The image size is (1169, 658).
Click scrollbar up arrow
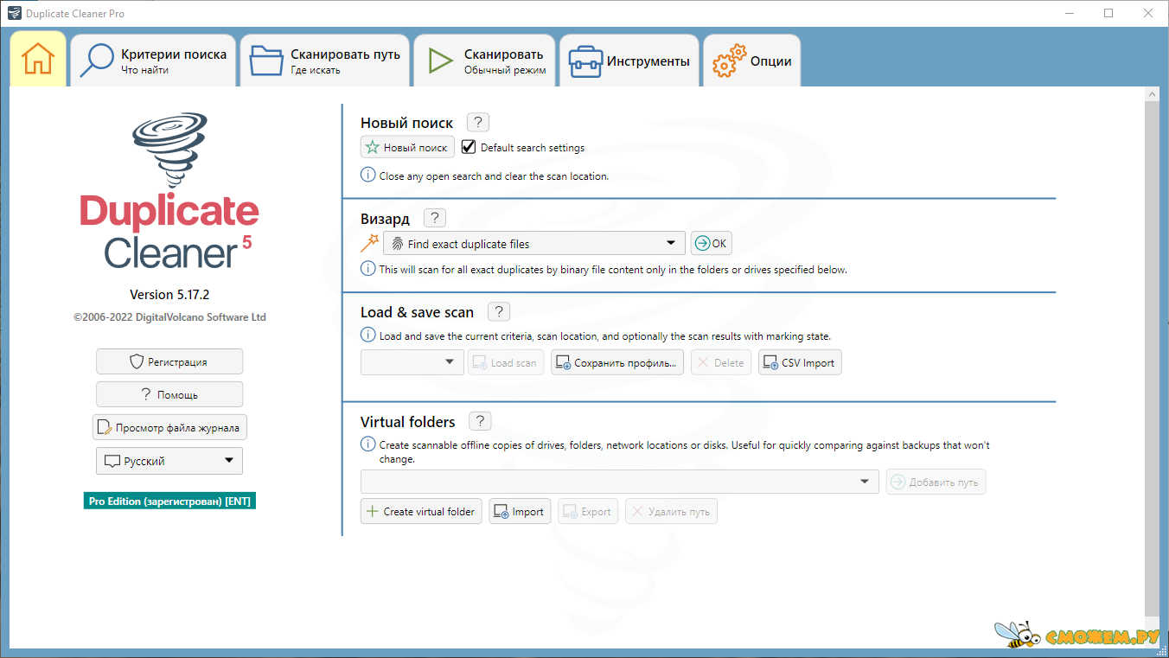tap(1152, 93)
